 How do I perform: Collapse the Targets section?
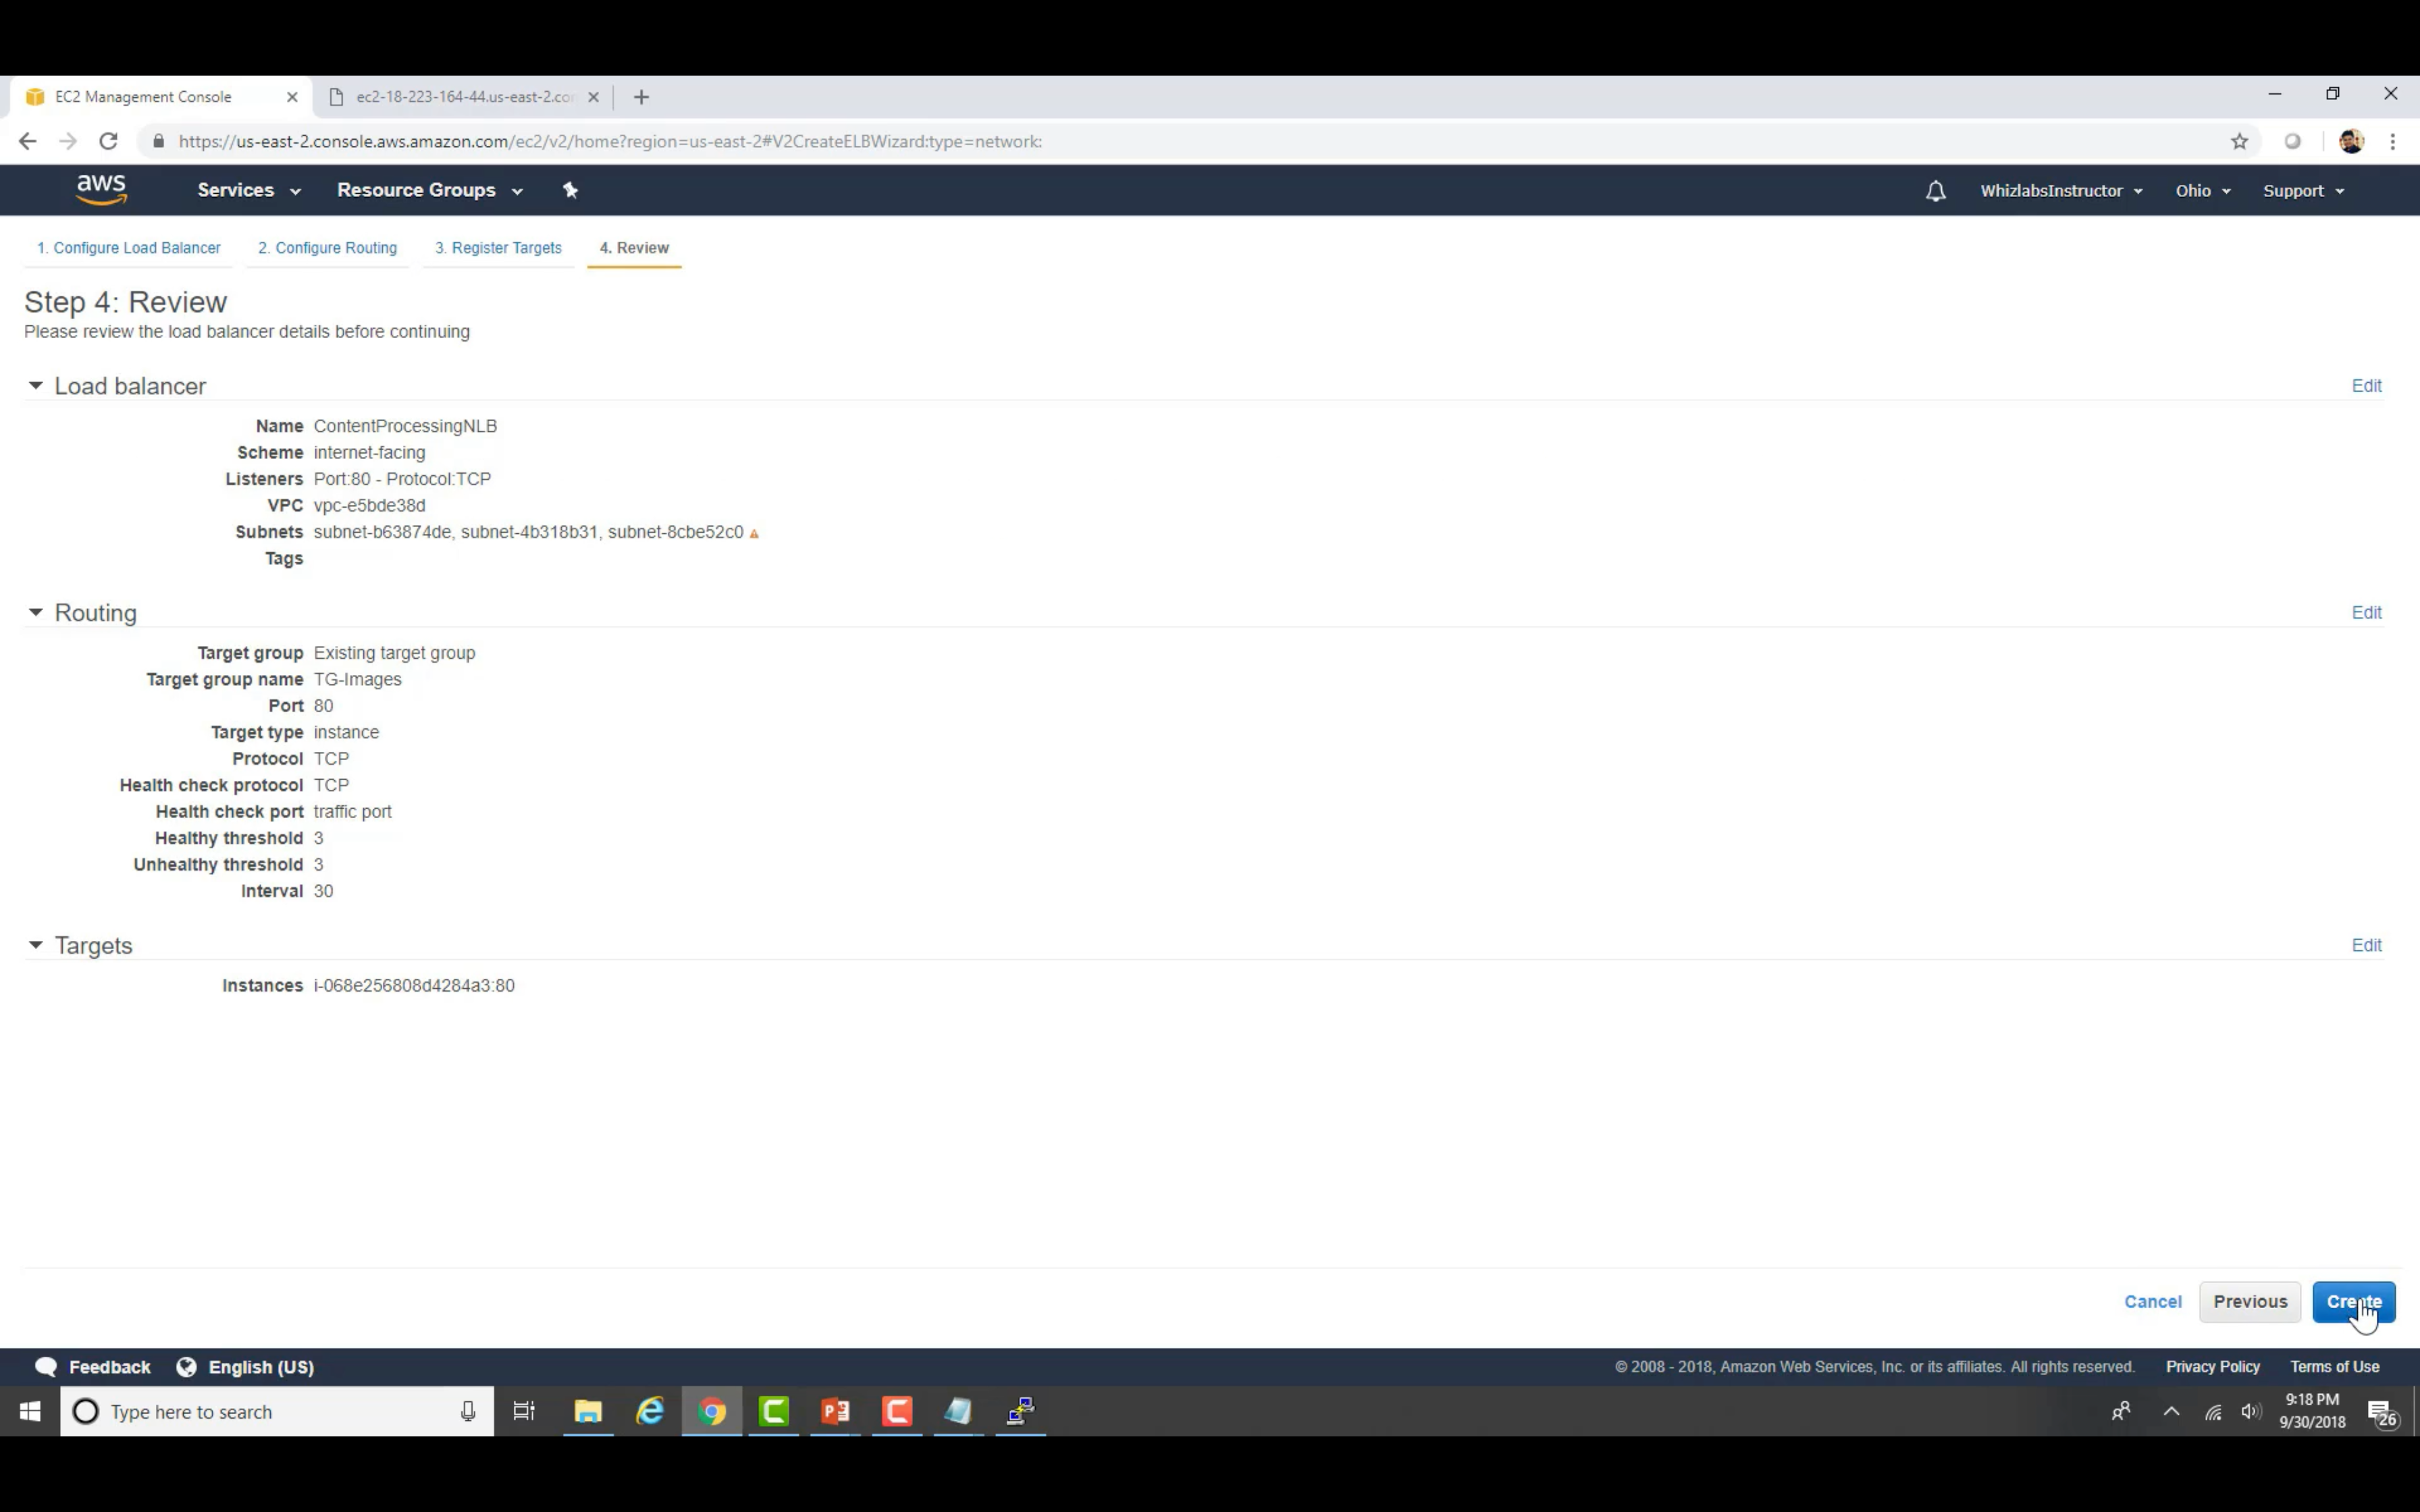pos(36,945)
